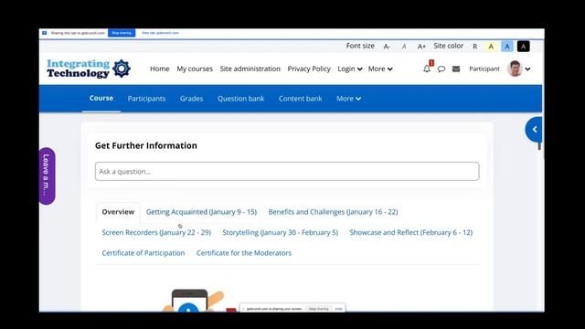Image resolution: width=585 pixels, height=329 pixels.
Task: Open My courses in navigation
Action: (x=195, y=69)
